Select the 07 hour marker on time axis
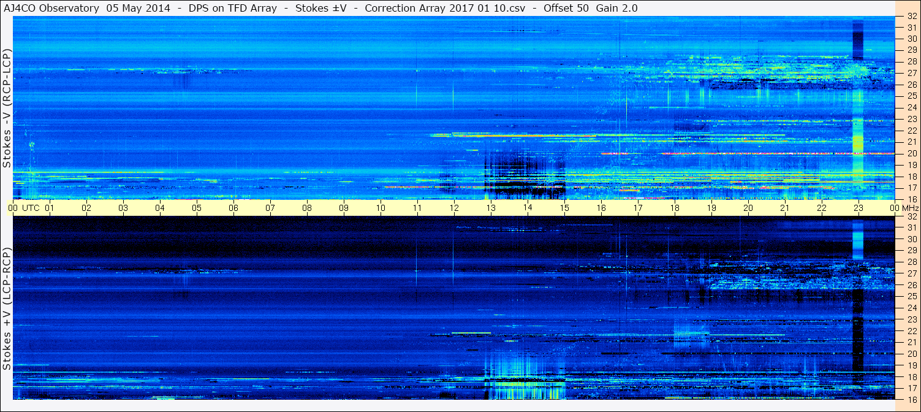This screenshot has width=921, height=412. pos(270,208)
